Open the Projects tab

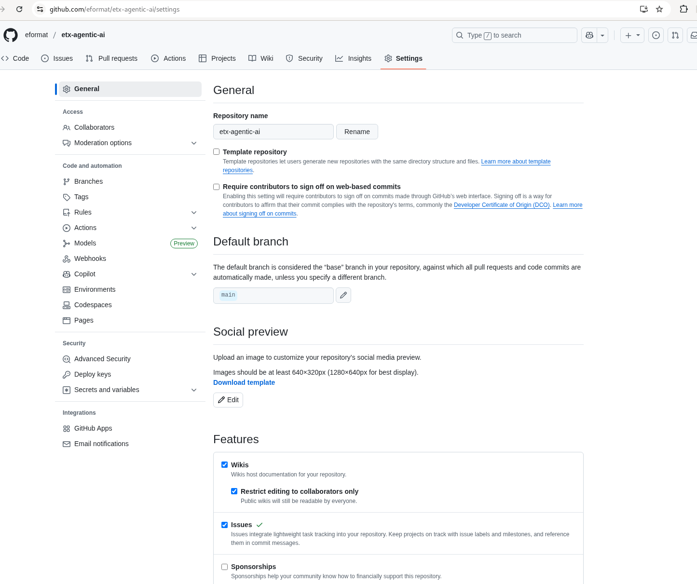click(x=217, y=58)
